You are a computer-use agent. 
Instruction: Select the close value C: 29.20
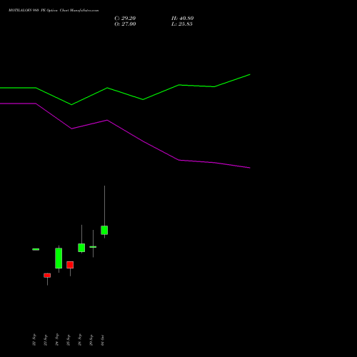(125, 19)
